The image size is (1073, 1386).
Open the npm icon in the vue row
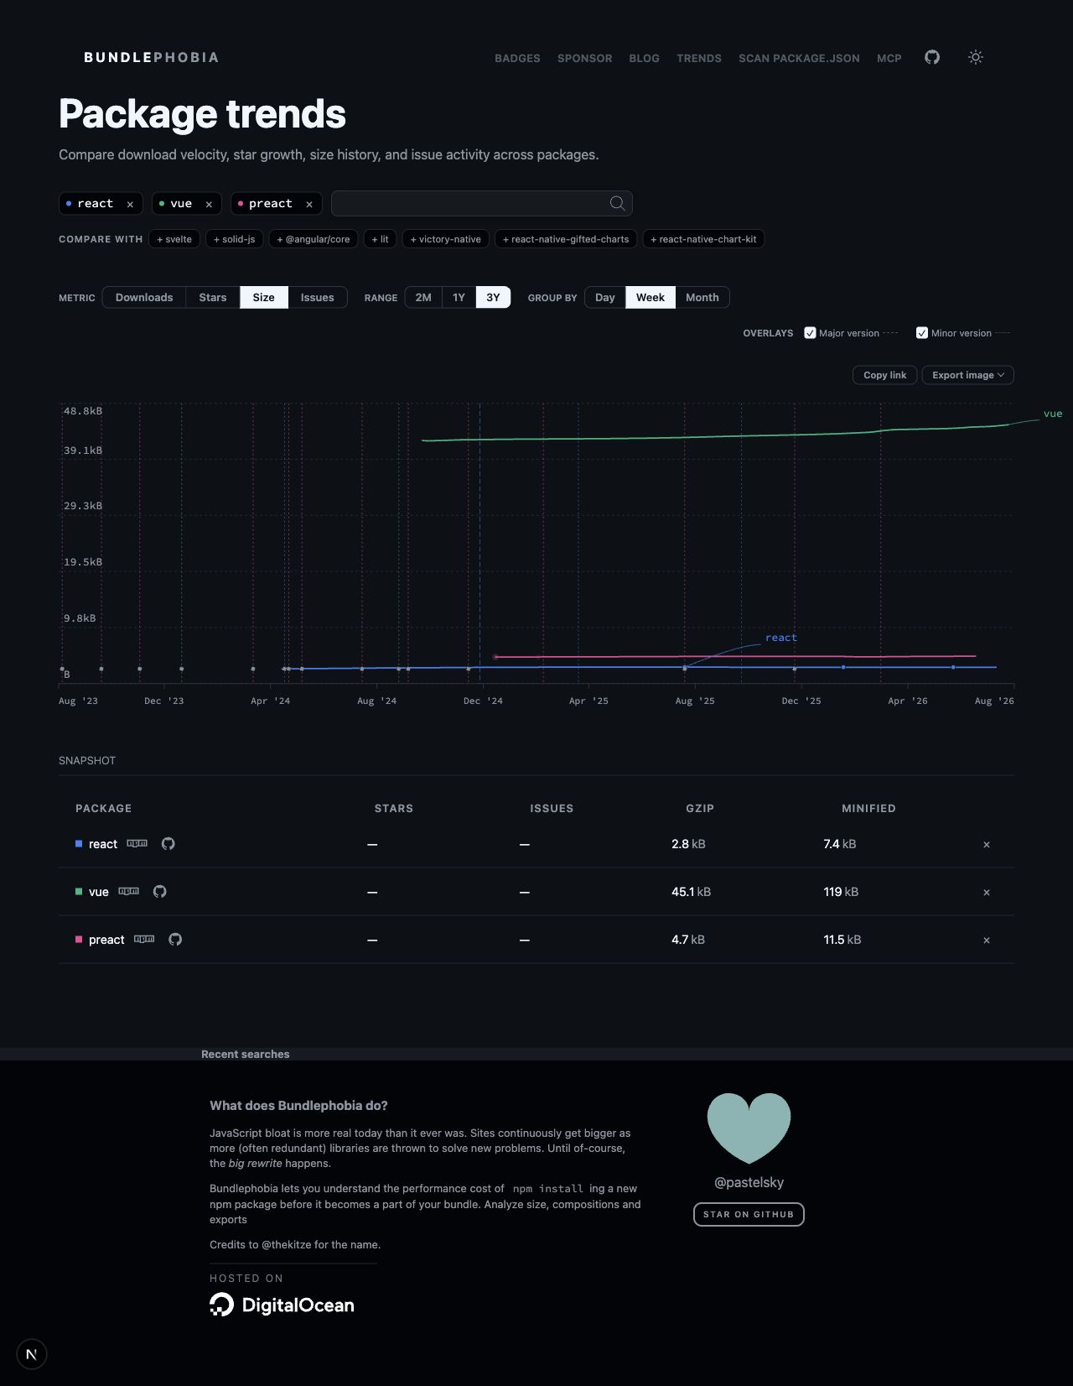tap(128, 891)
